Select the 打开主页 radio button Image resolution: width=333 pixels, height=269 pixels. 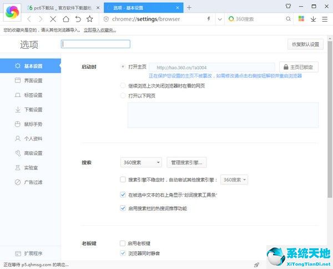tap(123, 67)
